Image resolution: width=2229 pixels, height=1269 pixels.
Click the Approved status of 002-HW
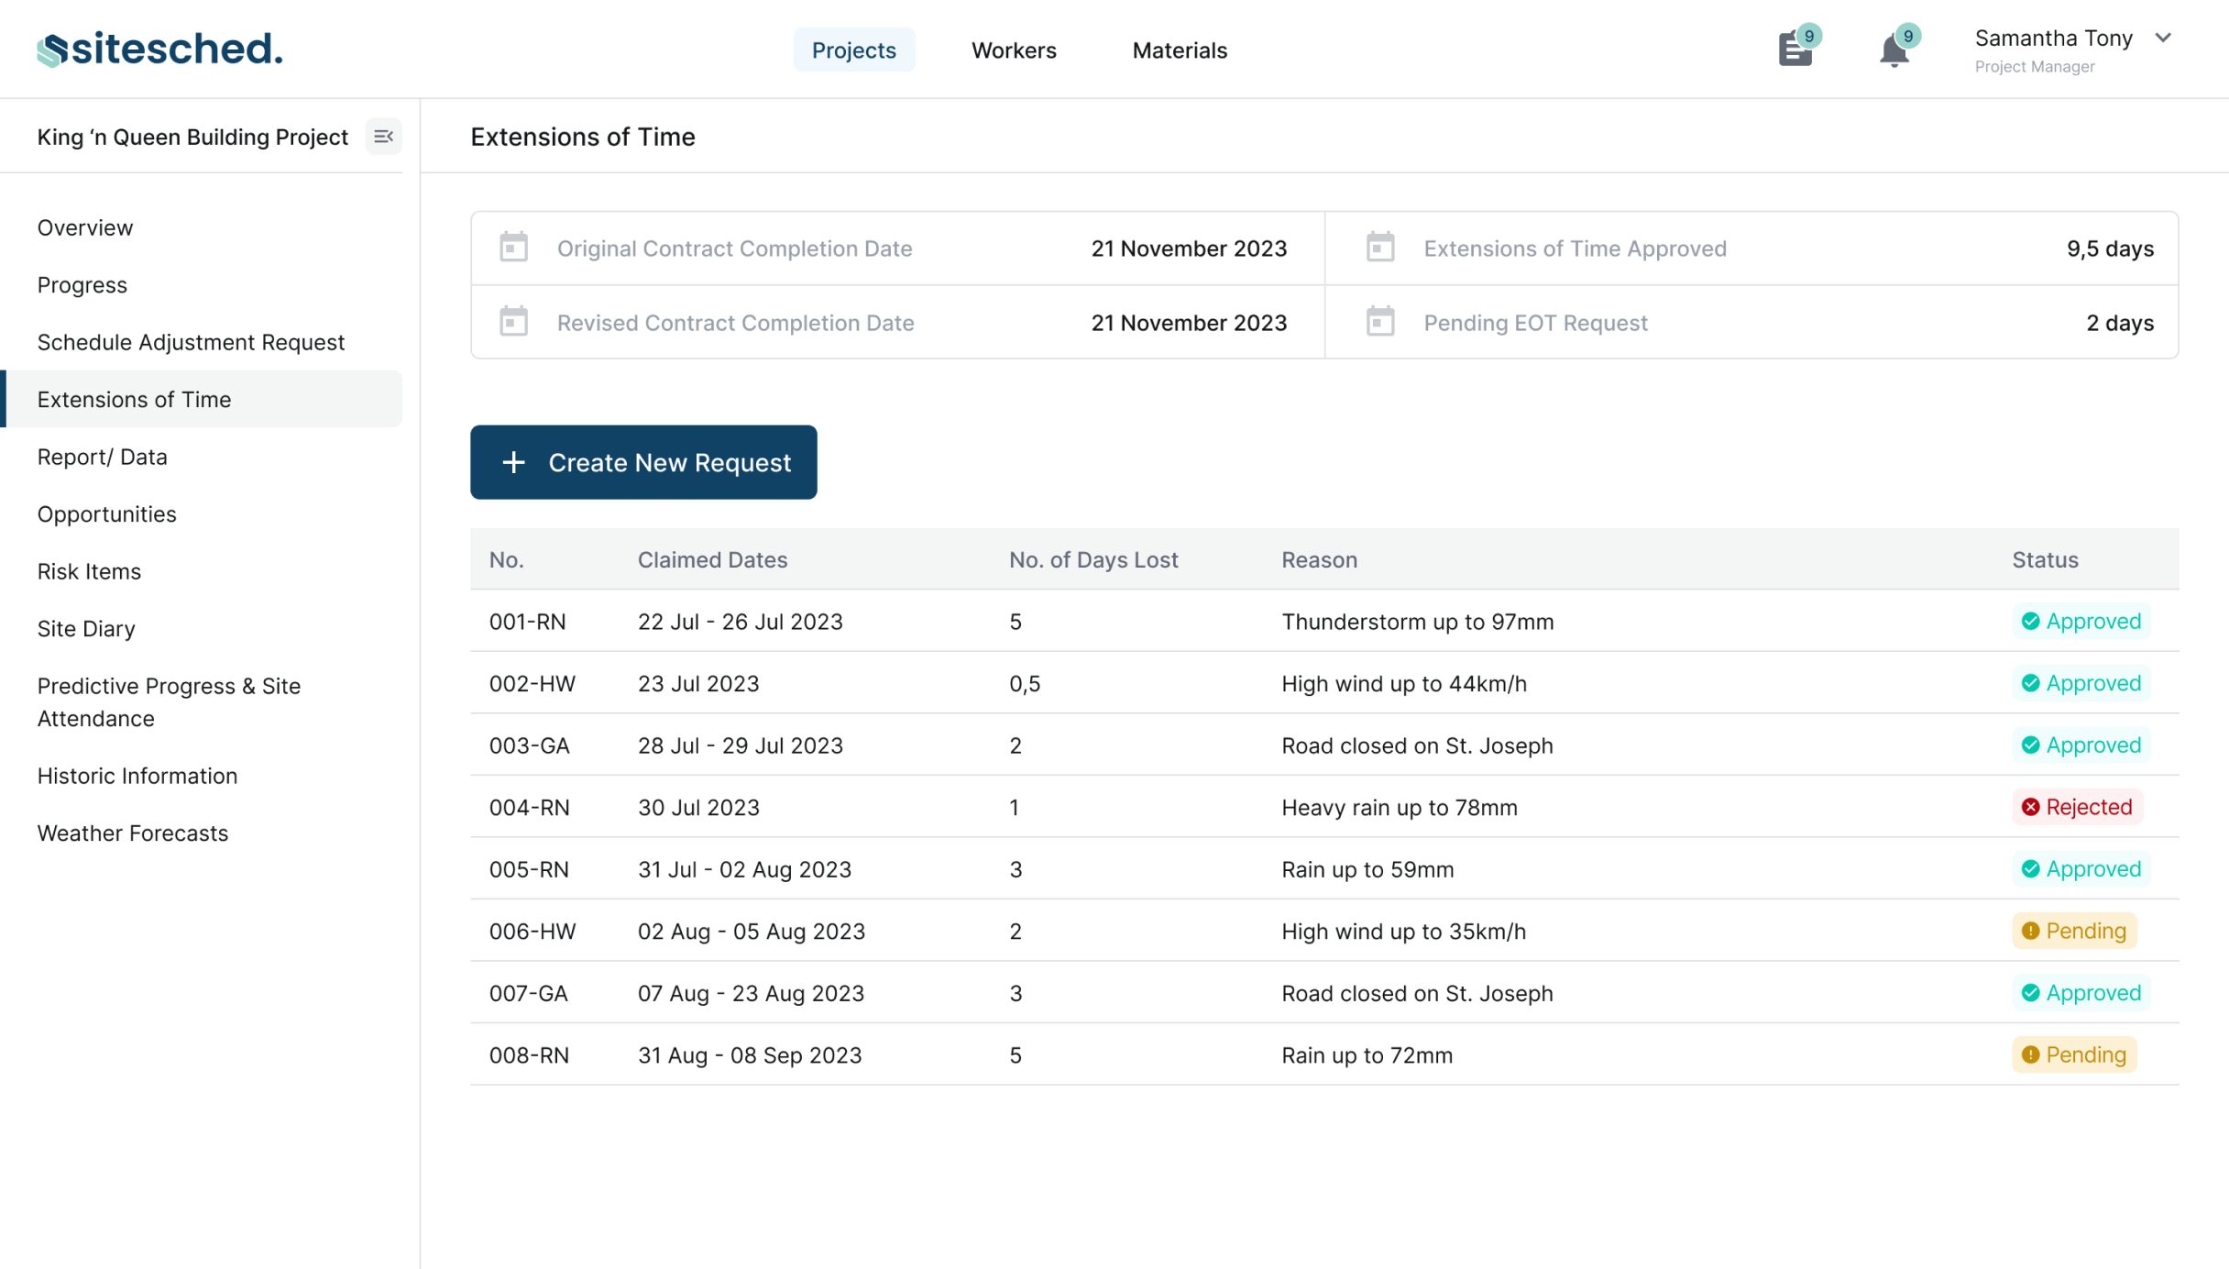pyautogui.click(x=2081, y=683)
